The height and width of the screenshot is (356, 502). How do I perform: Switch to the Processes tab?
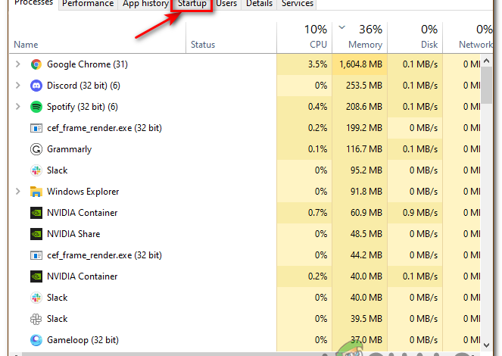coord(33,3)
